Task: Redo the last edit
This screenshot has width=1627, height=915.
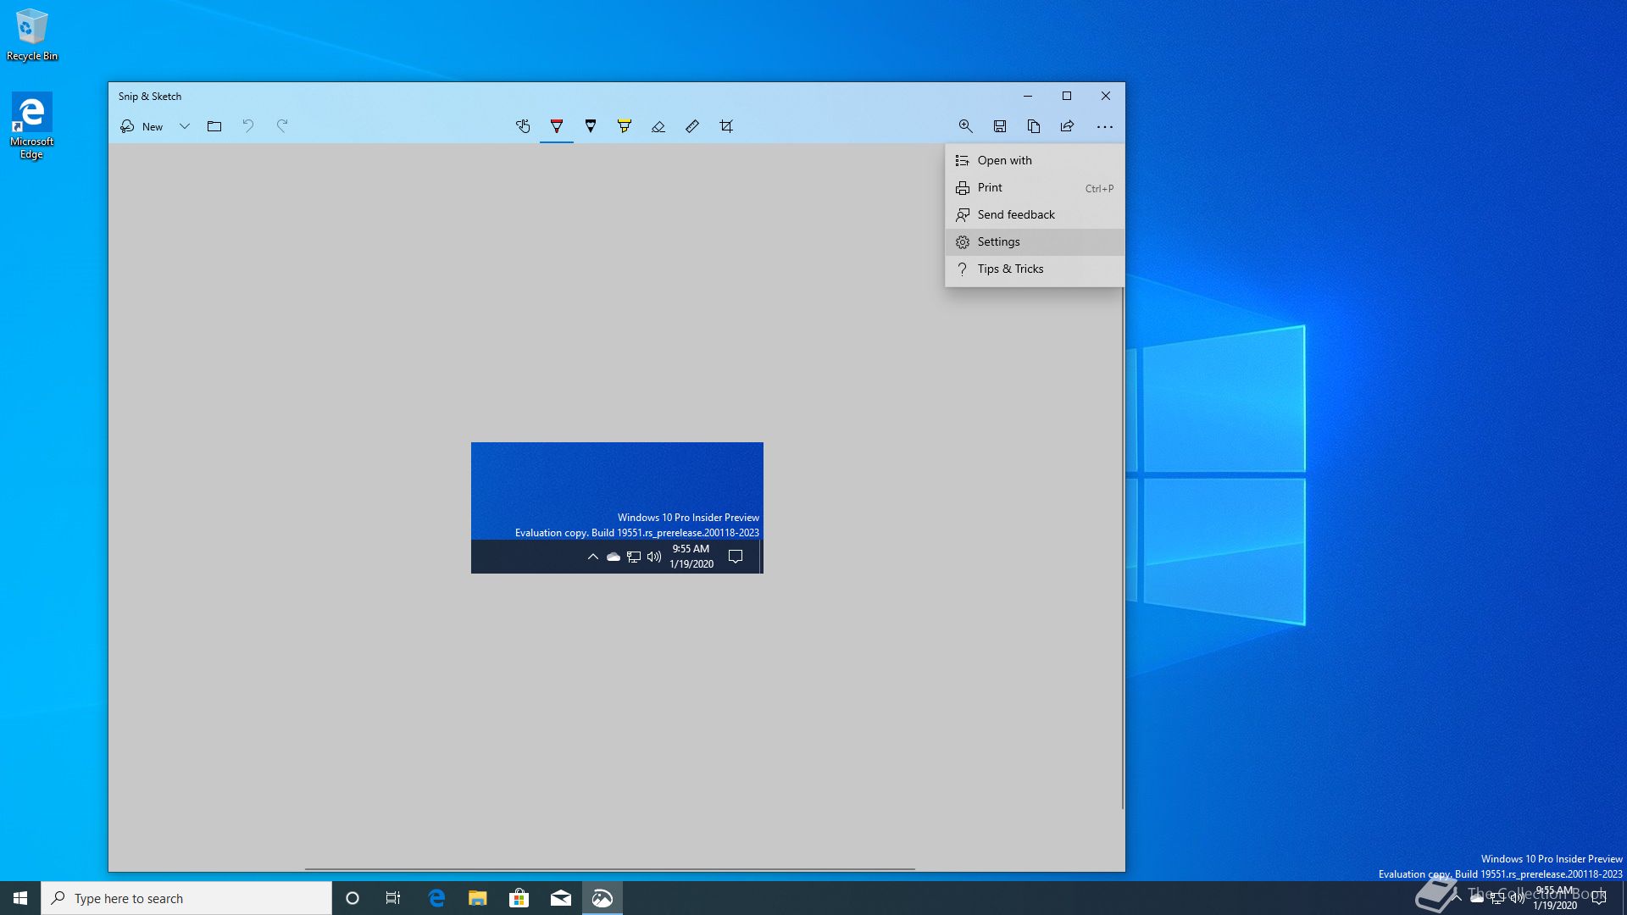Action: click(282, 126)
